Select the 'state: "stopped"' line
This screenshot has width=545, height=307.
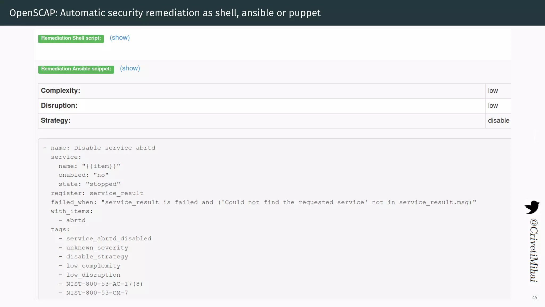coord(89,184)
